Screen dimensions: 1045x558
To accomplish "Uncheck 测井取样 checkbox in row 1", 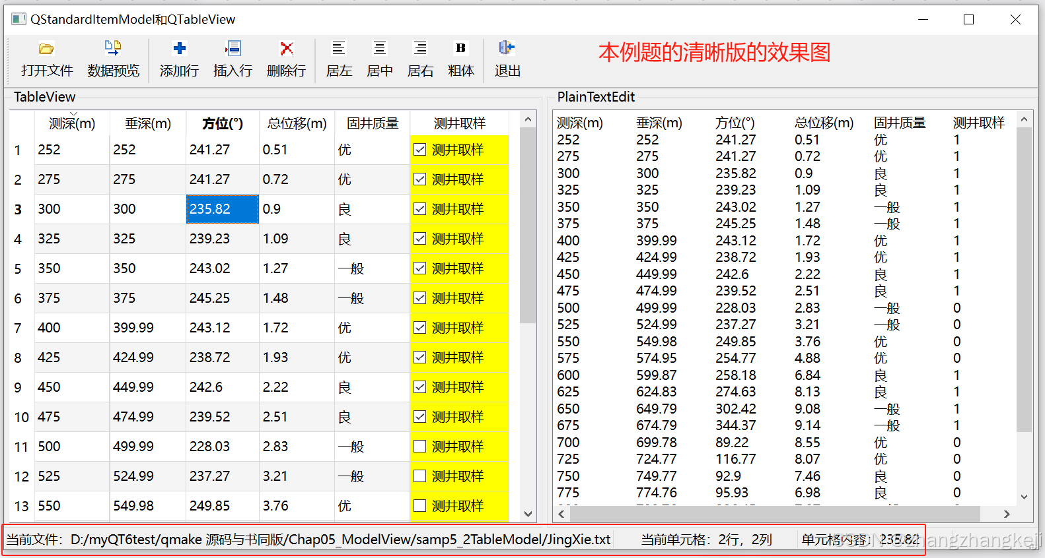I will [x=420, y=150].
